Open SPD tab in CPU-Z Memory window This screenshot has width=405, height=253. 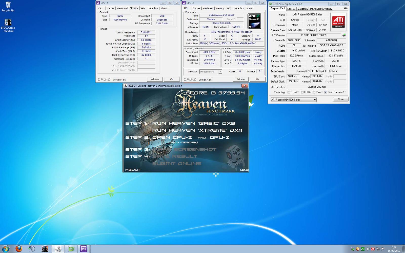143,8
